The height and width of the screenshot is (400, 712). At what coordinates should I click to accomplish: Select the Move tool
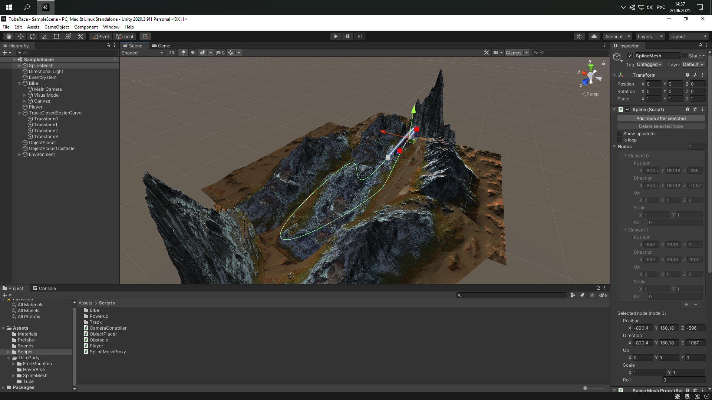(x=21, y=36)
